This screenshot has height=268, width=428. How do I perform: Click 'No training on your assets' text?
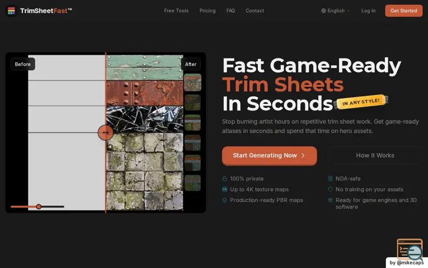pos(369,189)
